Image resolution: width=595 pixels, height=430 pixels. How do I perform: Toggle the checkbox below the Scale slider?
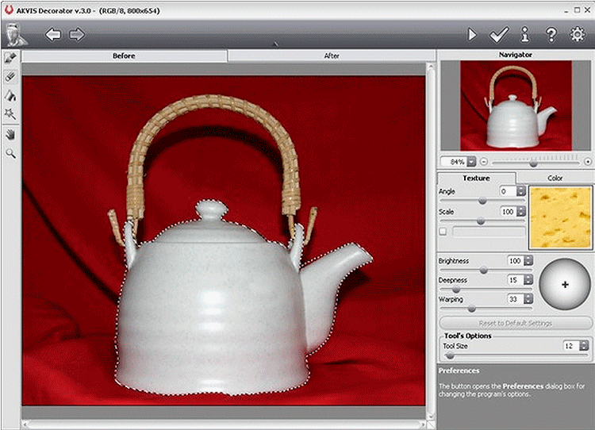(443, 231)
